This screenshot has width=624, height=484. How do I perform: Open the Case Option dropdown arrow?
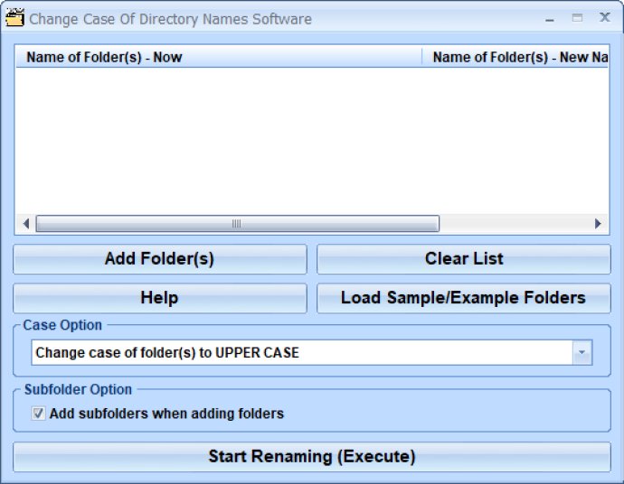point(582,352)
